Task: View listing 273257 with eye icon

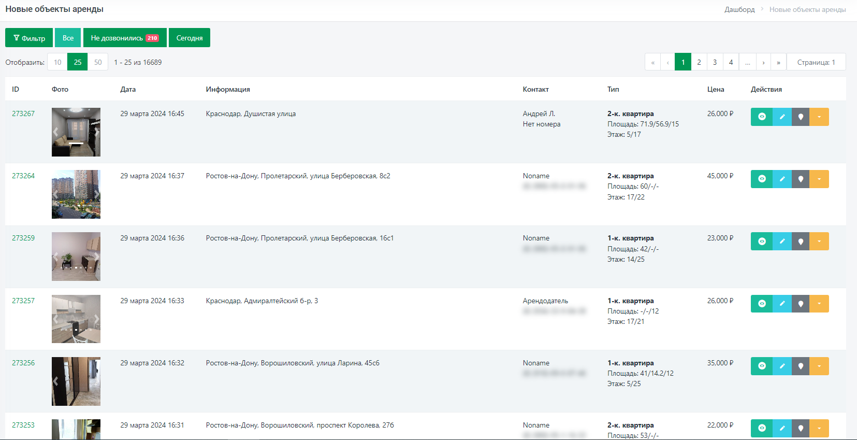Action: [762, 304]
